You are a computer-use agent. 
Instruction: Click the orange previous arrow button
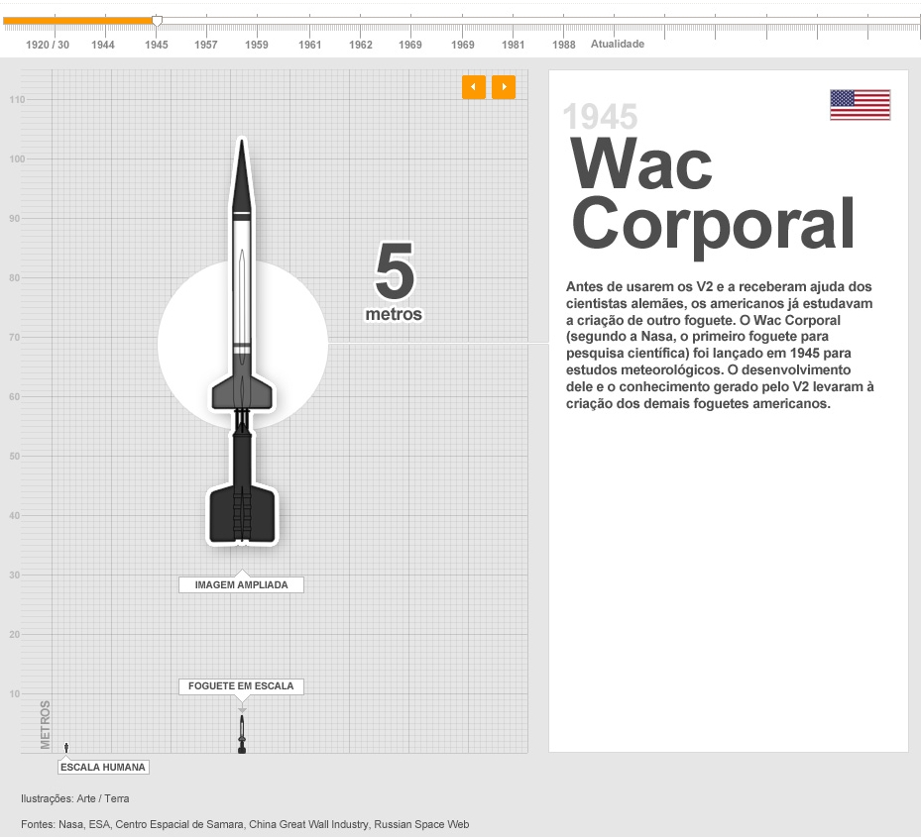[473, 87]
